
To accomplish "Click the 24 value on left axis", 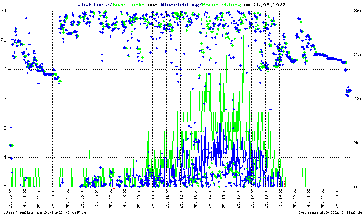I will click(x=5, y=11).
